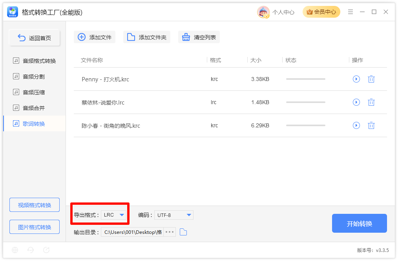Open the hamburger menu icon
The image size is (398, 261).
pyautogui.click(x=350, y=12)
